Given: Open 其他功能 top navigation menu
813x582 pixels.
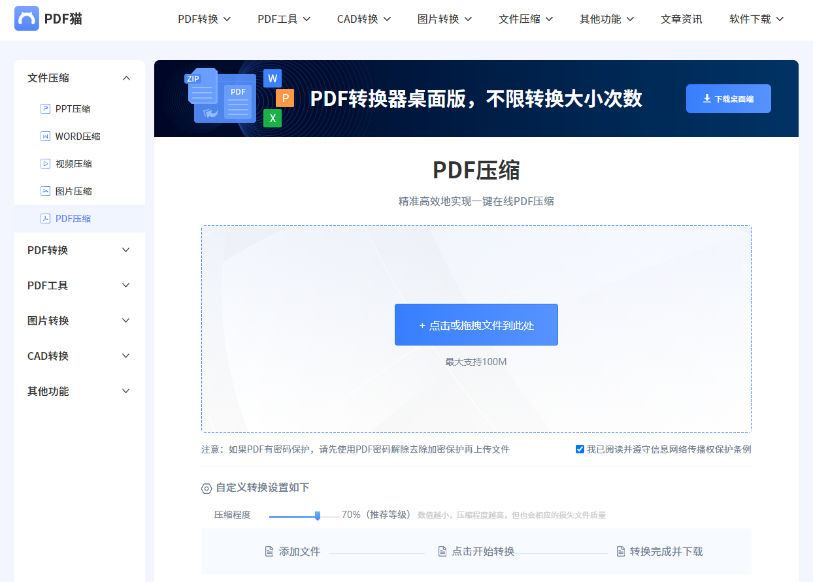Looking at the screenshot, I should (x=607, y=19).
